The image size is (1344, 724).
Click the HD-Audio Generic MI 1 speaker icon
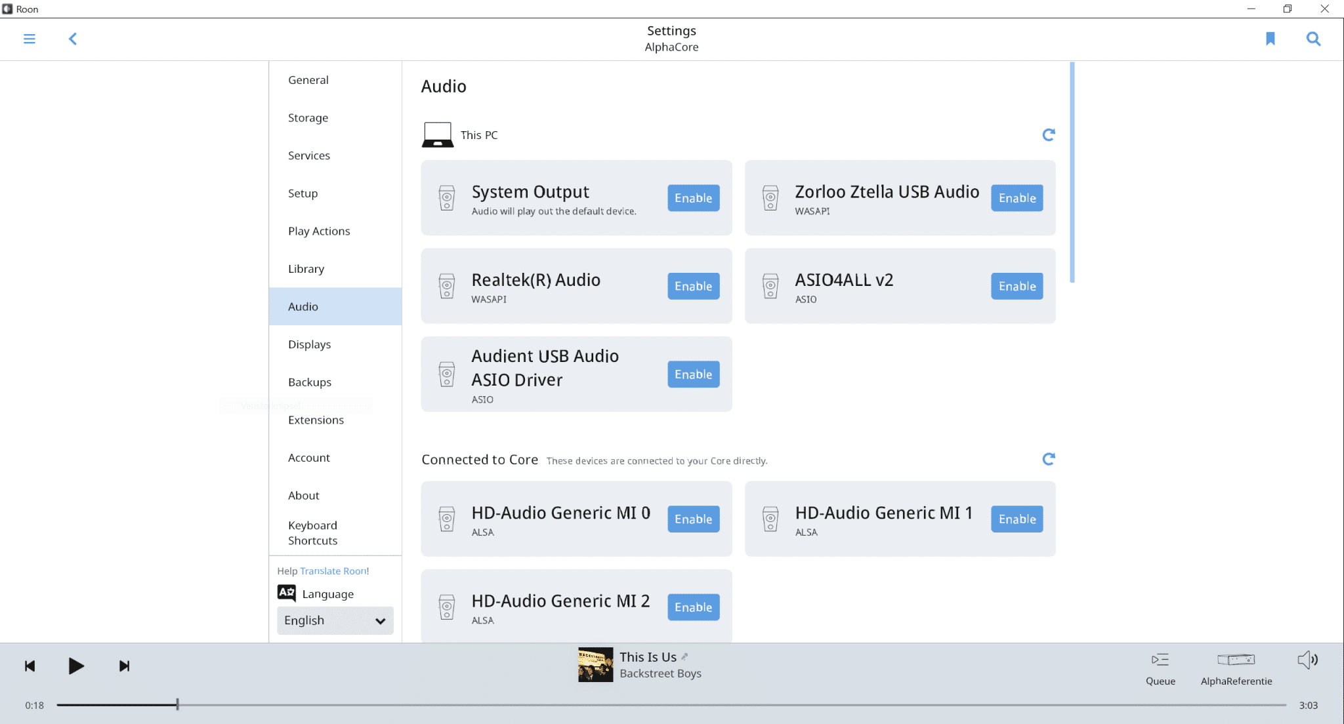[x=770, y=519]
